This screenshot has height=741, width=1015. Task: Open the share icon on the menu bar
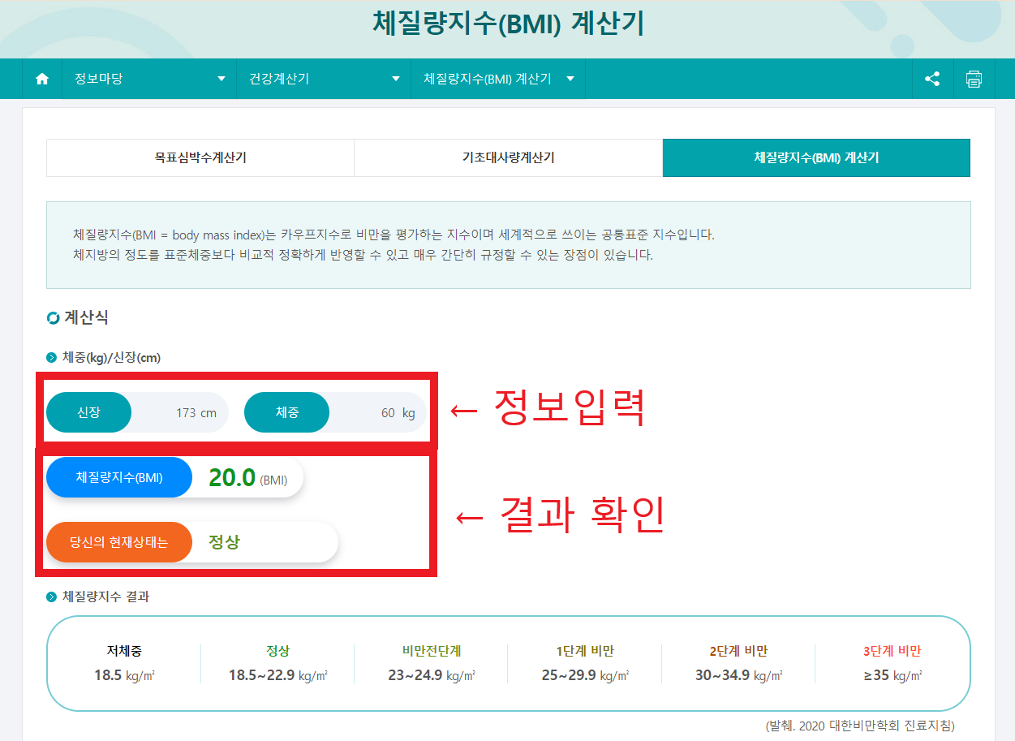click(931, 79)
